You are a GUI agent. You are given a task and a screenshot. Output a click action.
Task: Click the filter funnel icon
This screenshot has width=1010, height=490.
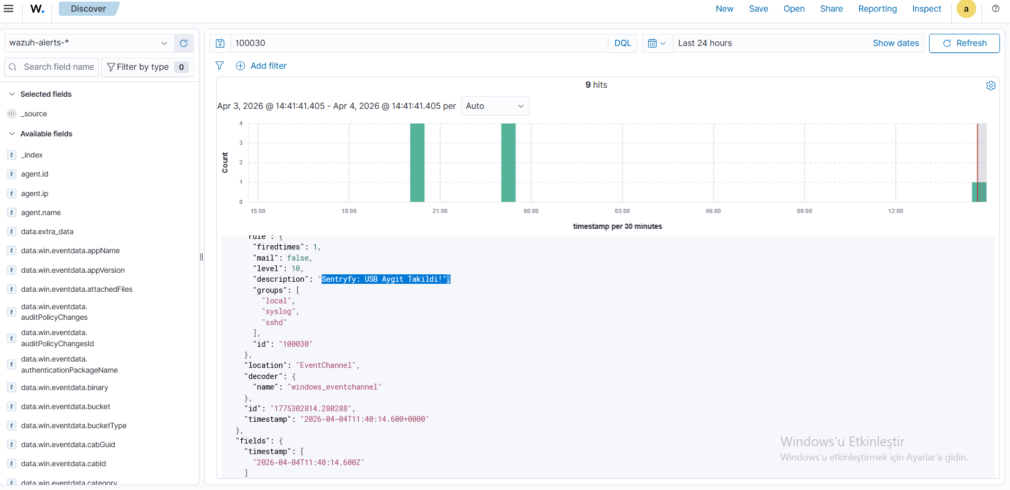[x=220, y=66]
